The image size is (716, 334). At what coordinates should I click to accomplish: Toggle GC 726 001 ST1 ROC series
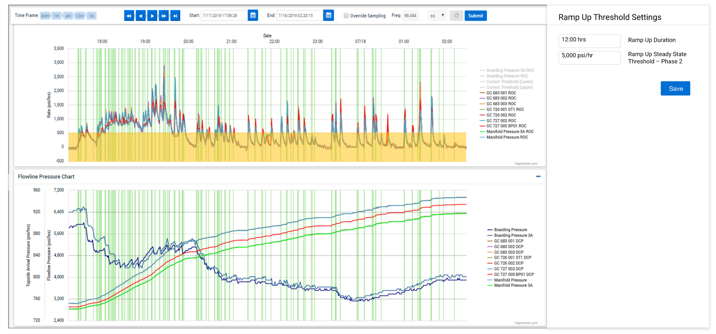[502, 109]
